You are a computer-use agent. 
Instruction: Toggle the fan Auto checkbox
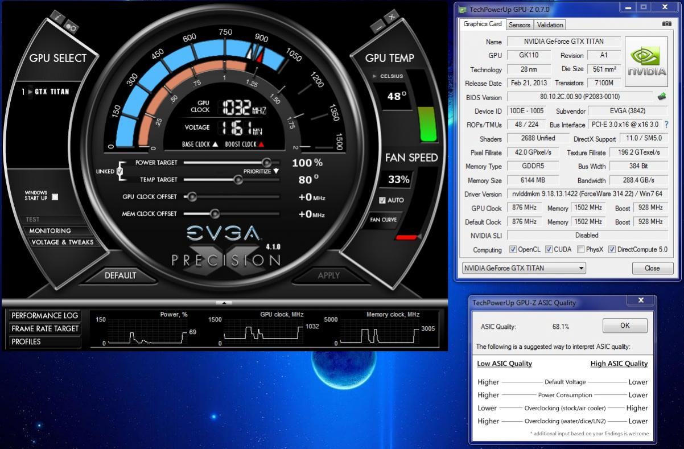tap(382, 200)
